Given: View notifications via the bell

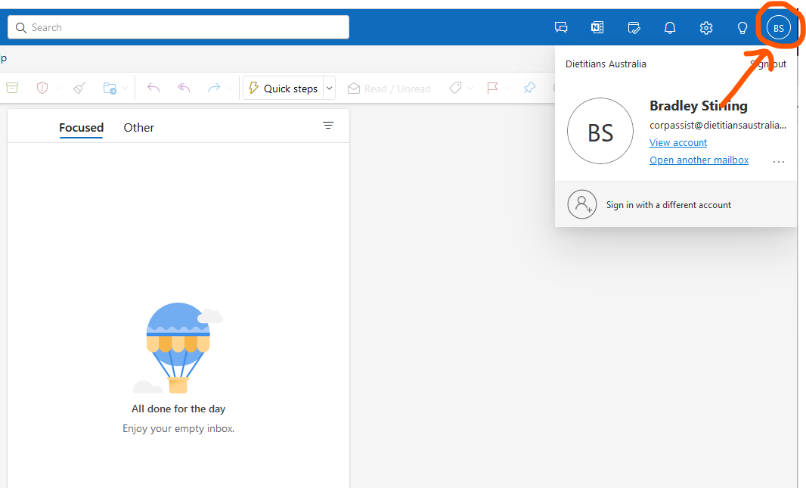Looking at the screenshot, I should 670,27.
